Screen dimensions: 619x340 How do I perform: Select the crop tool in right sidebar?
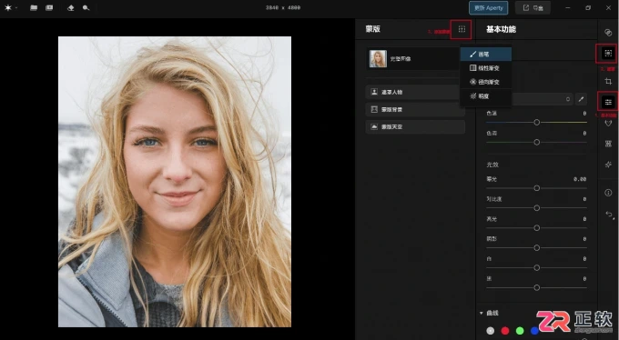coord(608,81)
